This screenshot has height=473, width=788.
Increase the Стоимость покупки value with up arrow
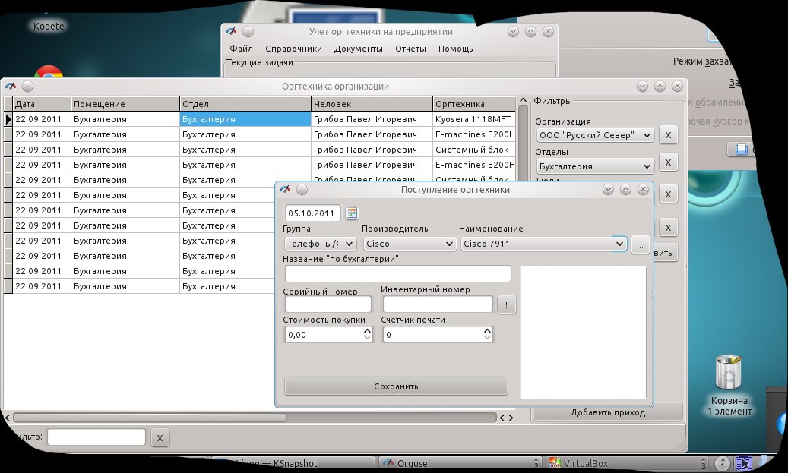368,330
